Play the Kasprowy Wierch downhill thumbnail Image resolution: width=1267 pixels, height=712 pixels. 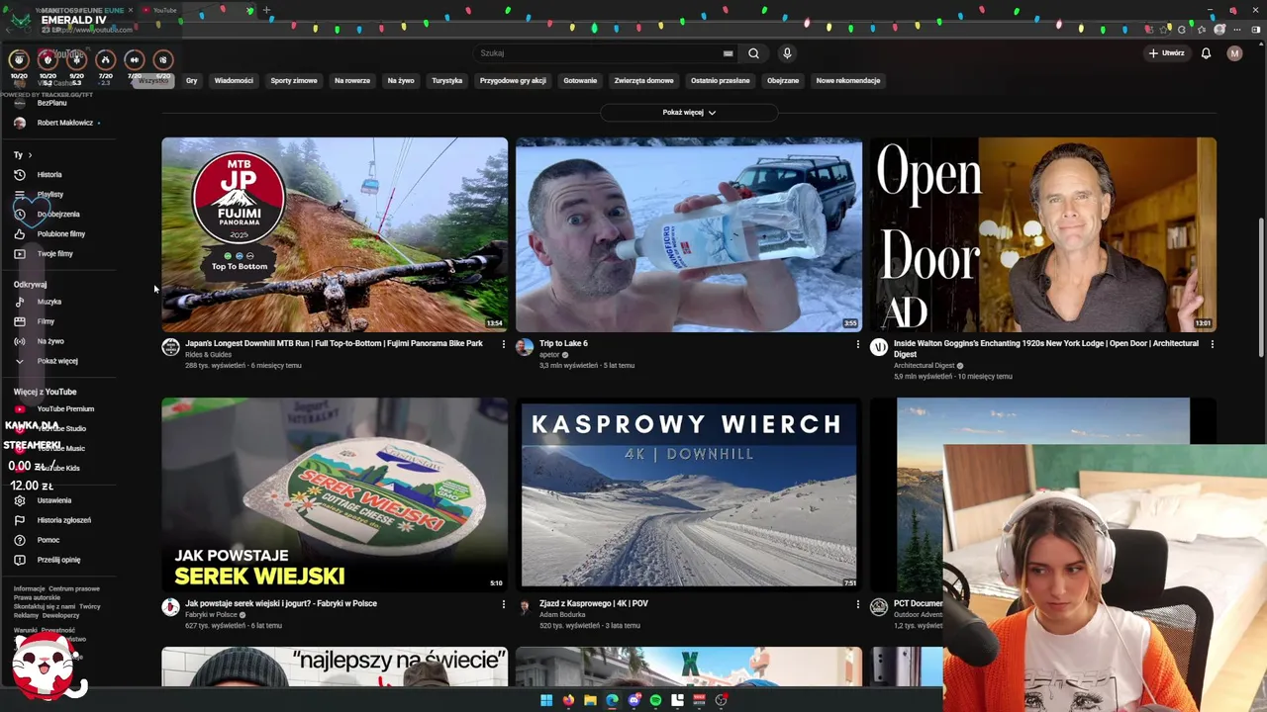[689, 493]
